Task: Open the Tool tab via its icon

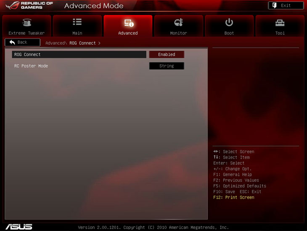Action: (x=280, y=23)
